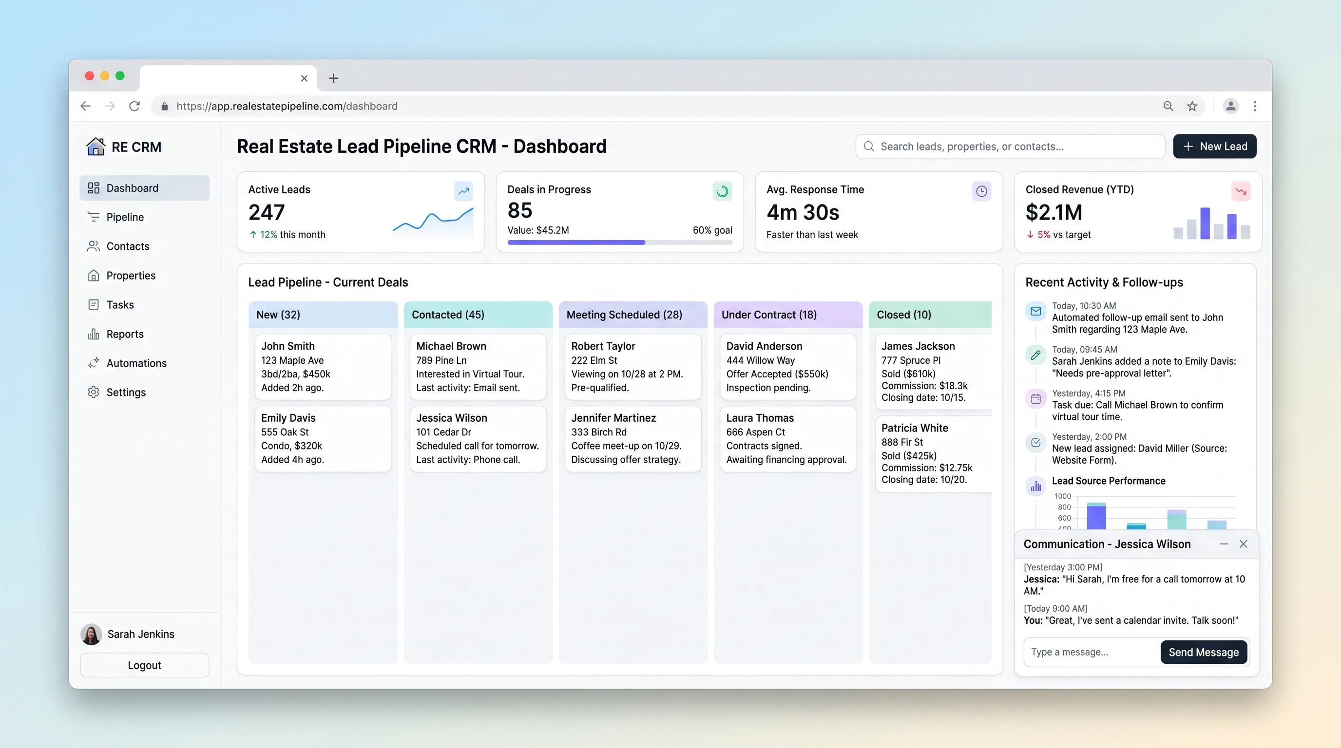The image size is (1341, 748).
Task: Select the Under Contract (18) column header
Action: [788, 315]
